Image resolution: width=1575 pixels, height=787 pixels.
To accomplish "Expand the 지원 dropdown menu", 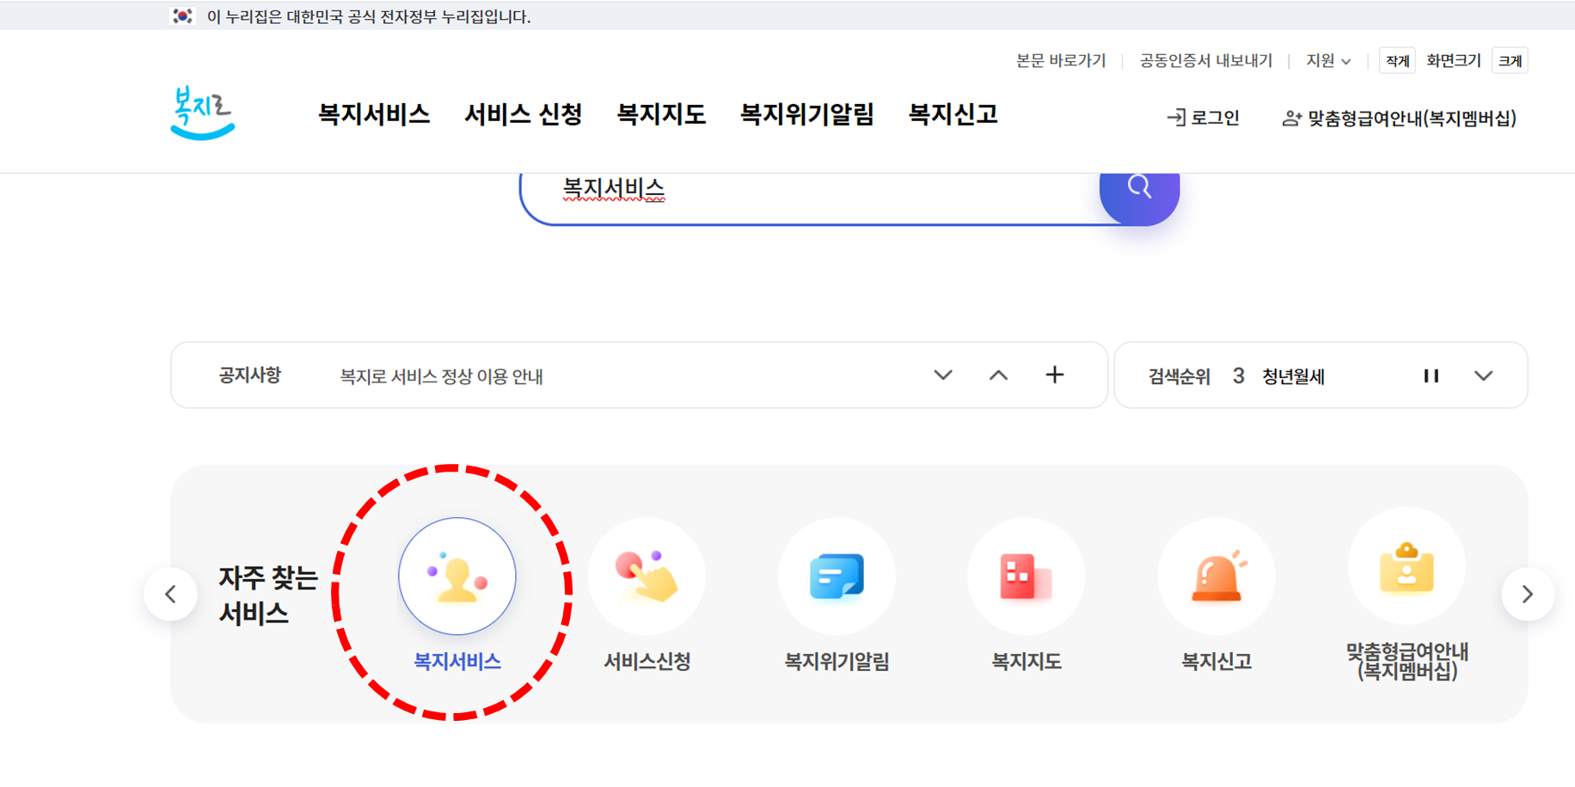I will [1327, 61].
